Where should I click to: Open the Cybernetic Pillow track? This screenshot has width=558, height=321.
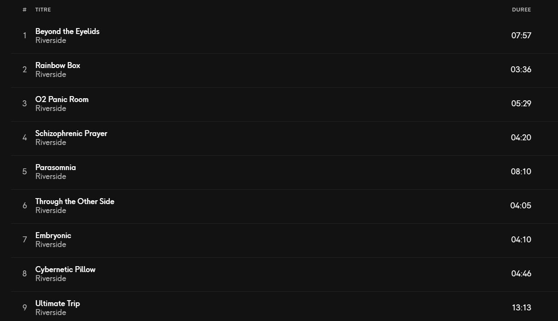pos(65,270)
